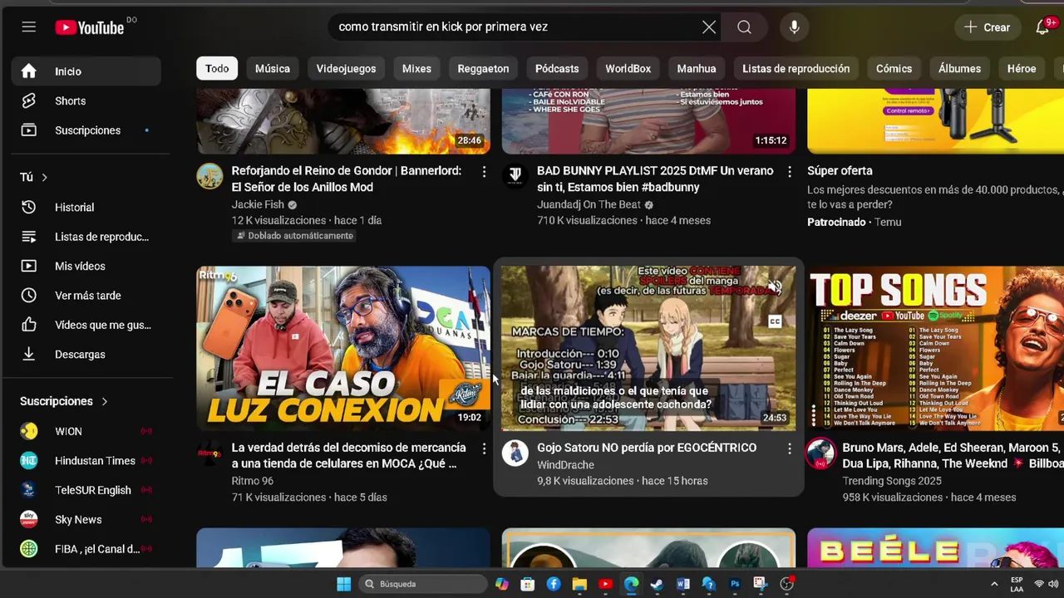Open Reforjando el Reino de Gondor title
This screenshot has width=1064, height=598.
click(x=347, y=179)
